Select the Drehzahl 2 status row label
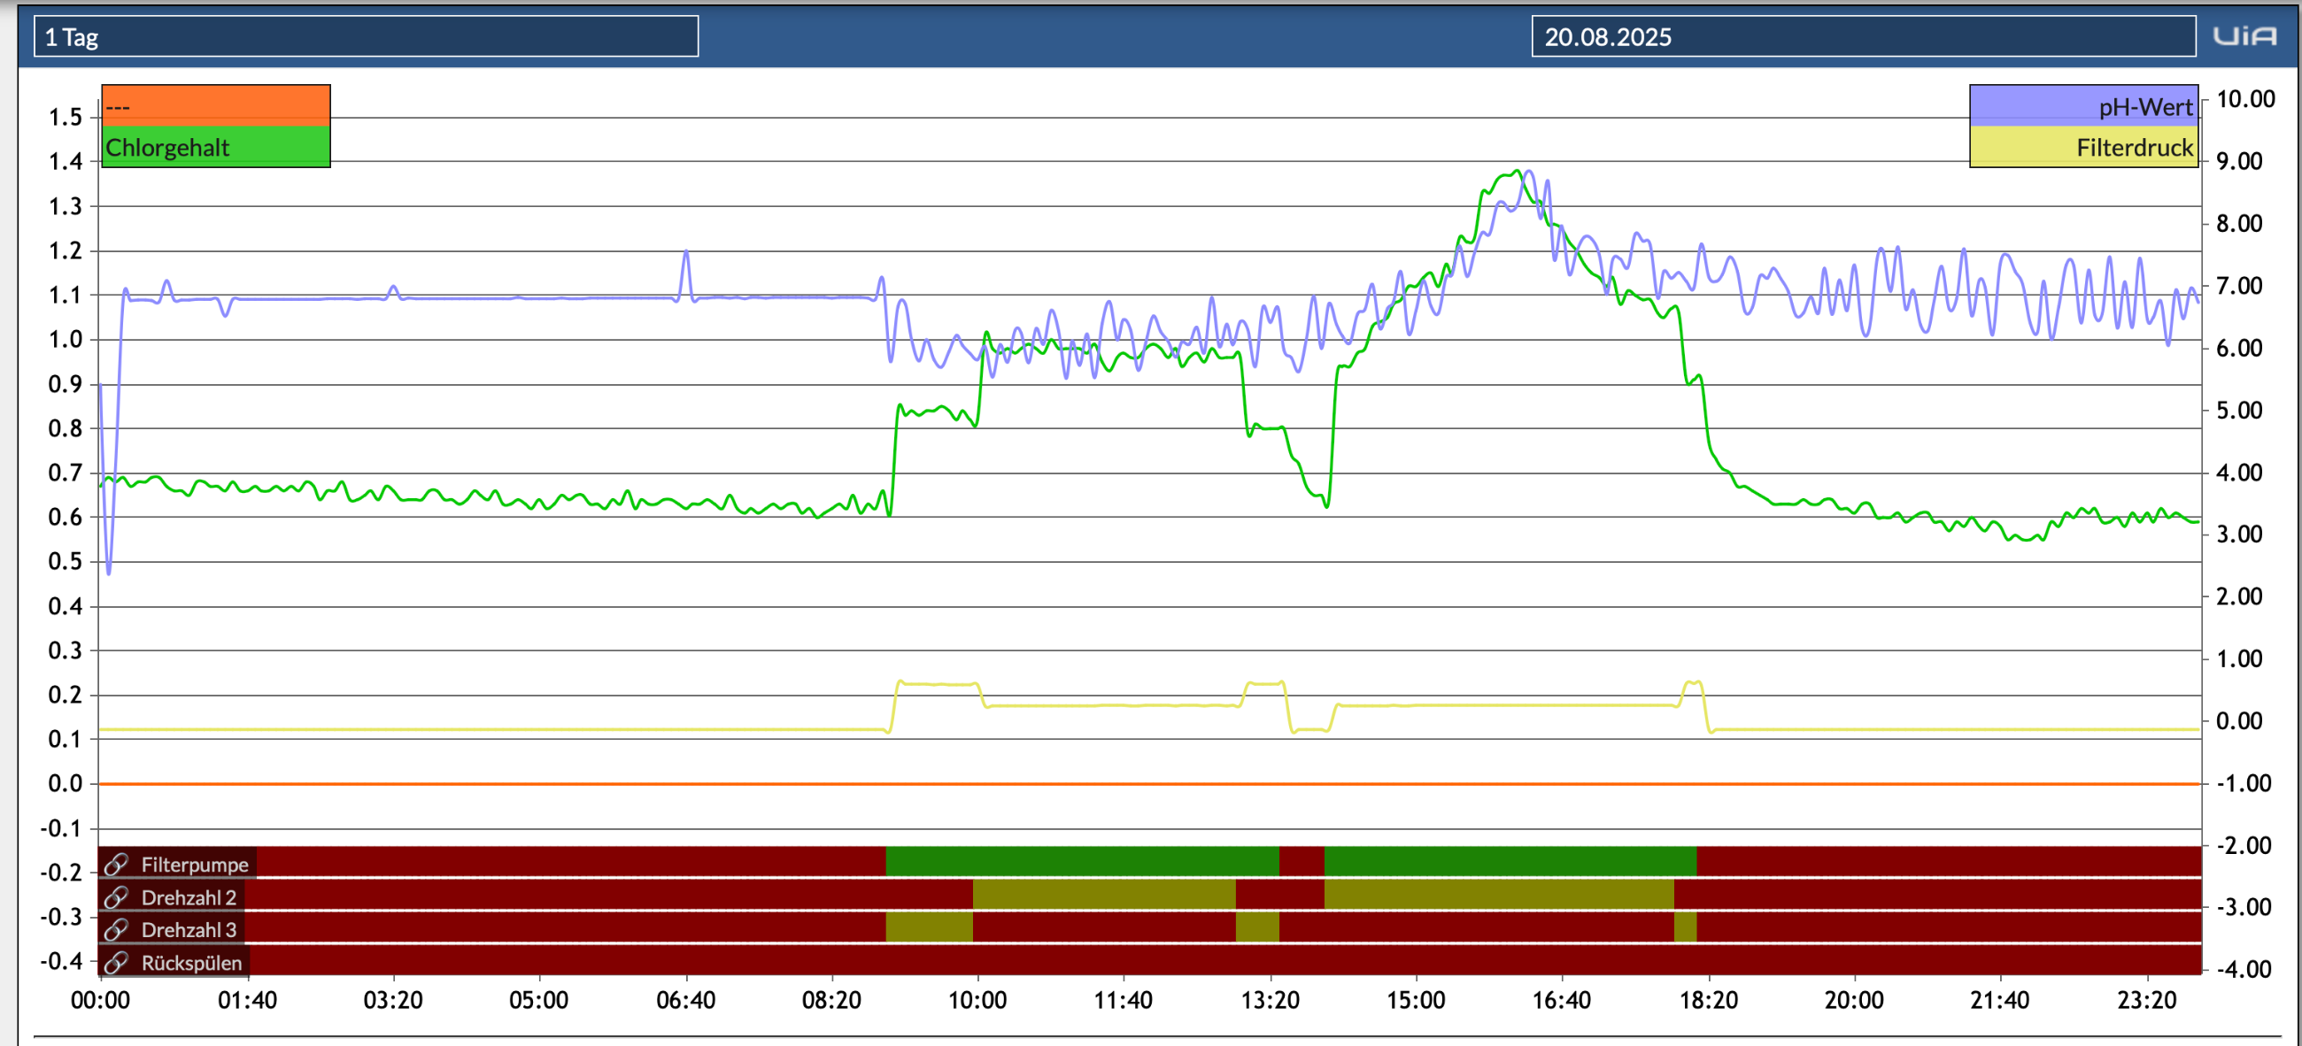Viewport: 2302px width, 1046px height. (x=189, y=896)
